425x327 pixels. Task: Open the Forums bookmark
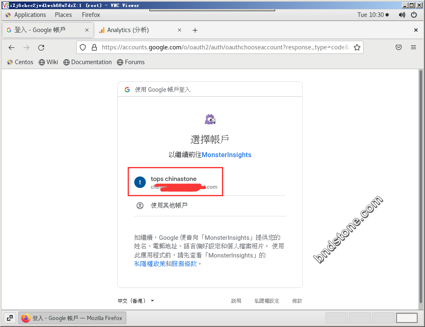(131, 62)
